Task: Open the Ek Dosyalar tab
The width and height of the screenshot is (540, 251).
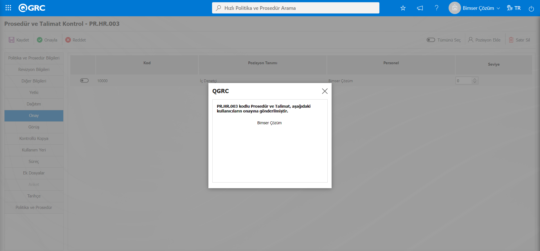Action: click(34, 173)
